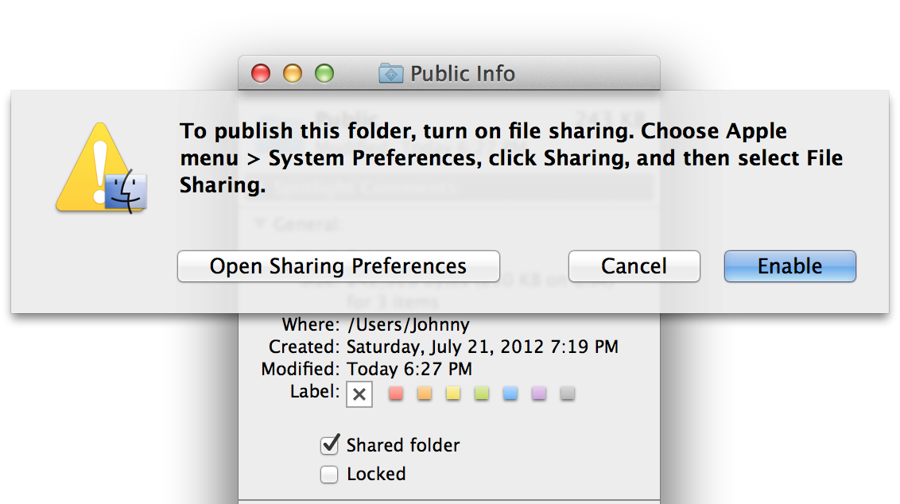Choose the green label swatch
Screen dimensions: 900x504
[x=482, y=394]
